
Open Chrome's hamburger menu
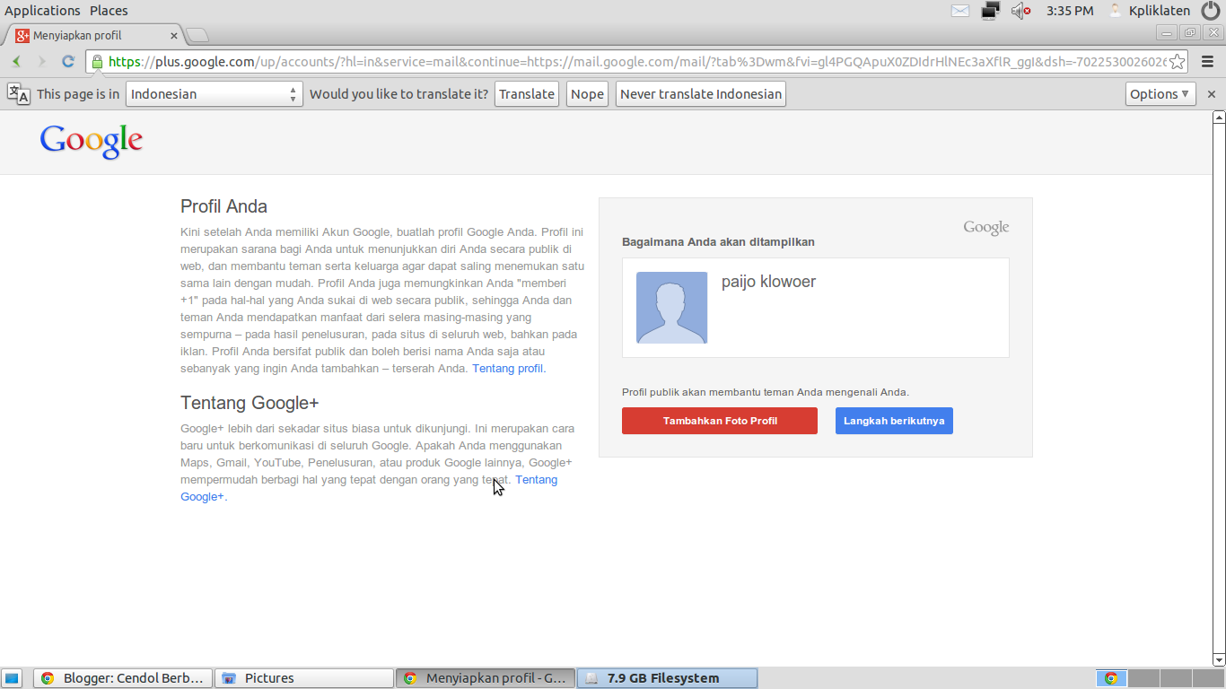(1207, 62)
